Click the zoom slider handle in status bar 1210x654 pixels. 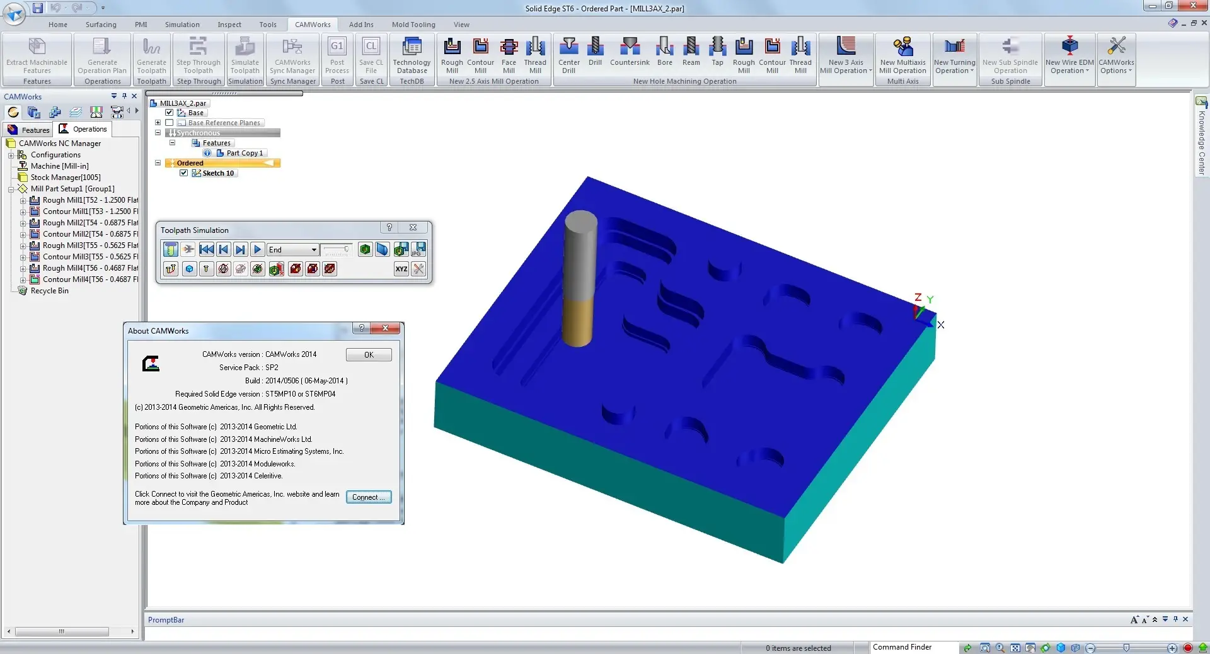(x=1126, y=648)
